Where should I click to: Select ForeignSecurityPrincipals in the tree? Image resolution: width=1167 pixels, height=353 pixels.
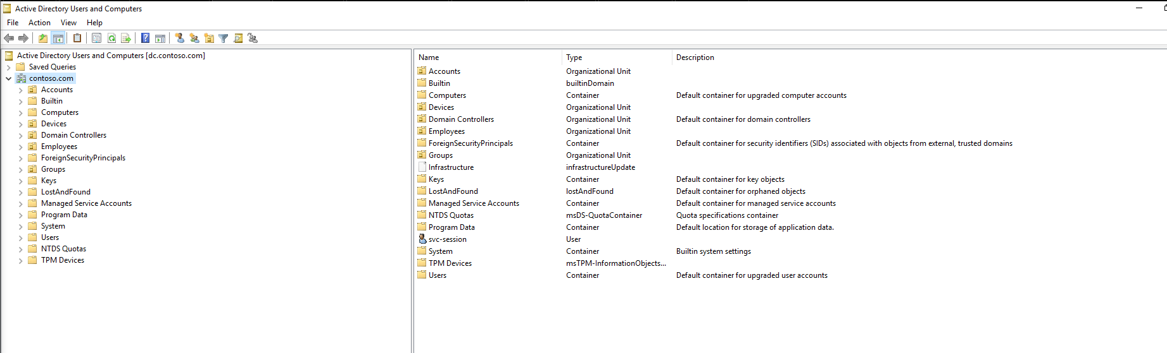pos(83,158)
